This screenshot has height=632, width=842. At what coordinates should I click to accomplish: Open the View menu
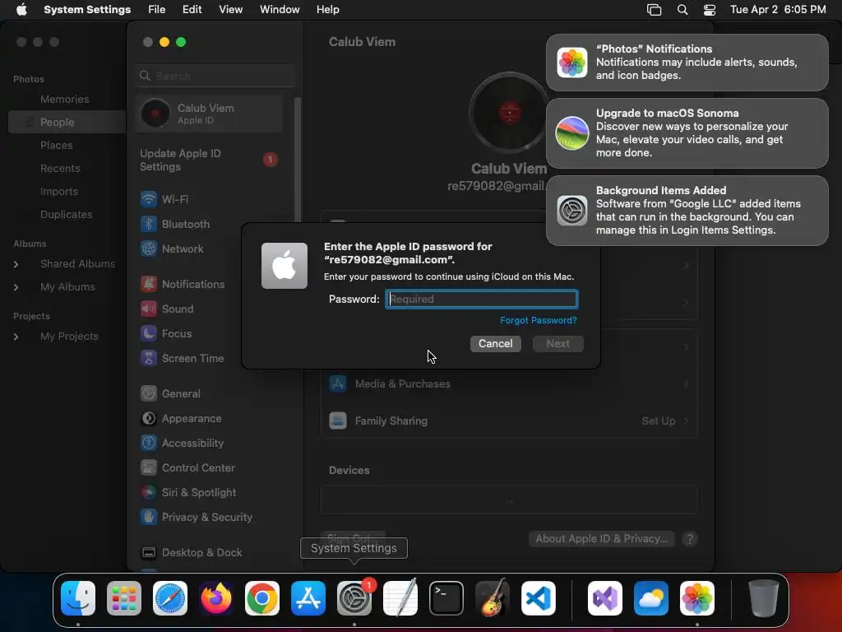point(230,10)
